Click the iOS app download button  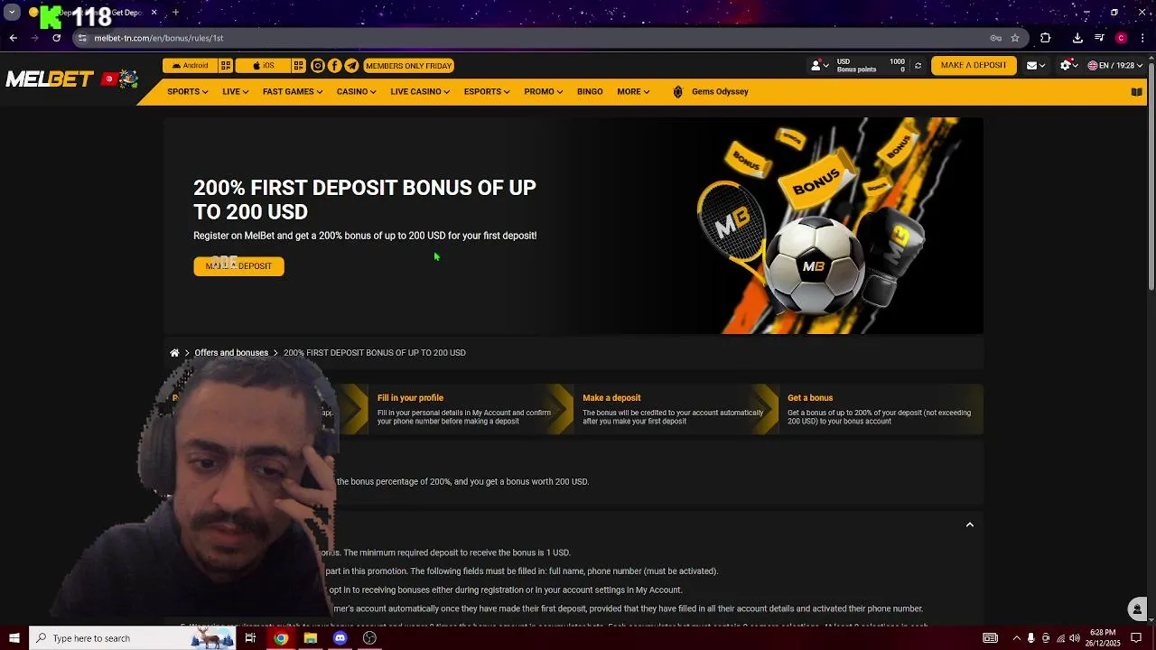point(264,66)
